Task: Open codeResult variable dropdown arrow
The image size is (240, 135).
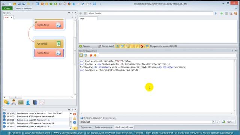Action: coord(214,122)
